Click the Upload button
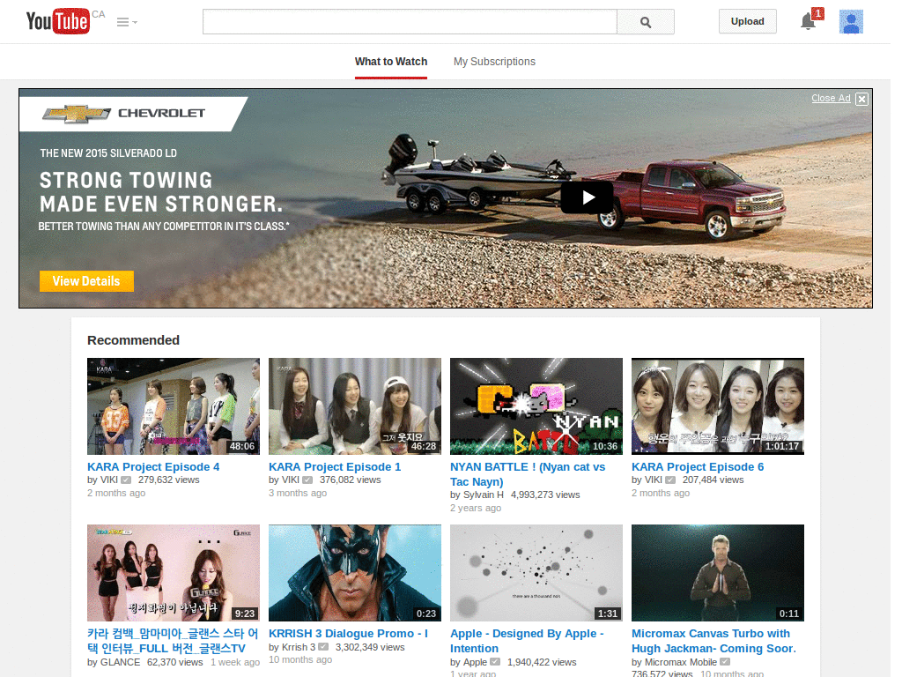 coord(747,21)
